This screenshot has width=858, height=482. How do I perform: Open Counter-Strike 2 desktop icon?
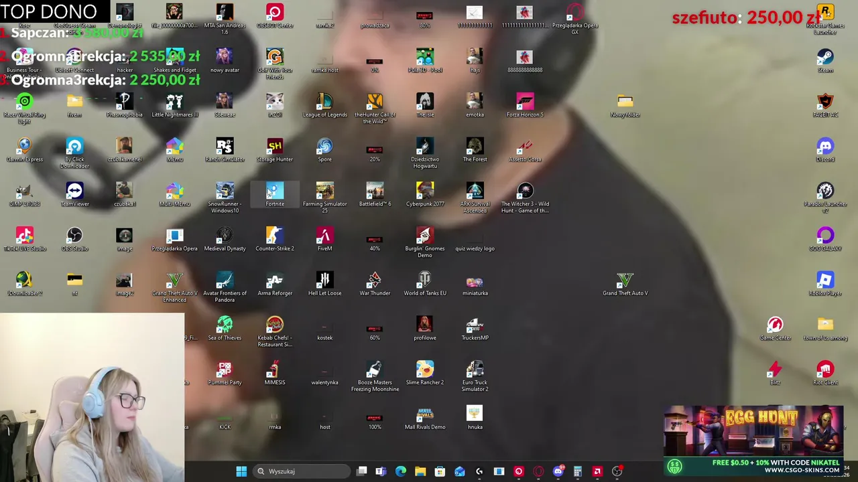coord(275,239)
